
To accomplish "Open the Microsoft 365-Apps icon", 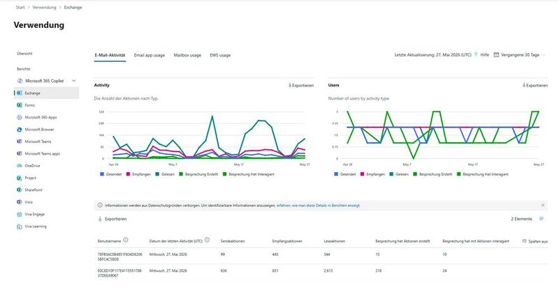I will 20,117.
